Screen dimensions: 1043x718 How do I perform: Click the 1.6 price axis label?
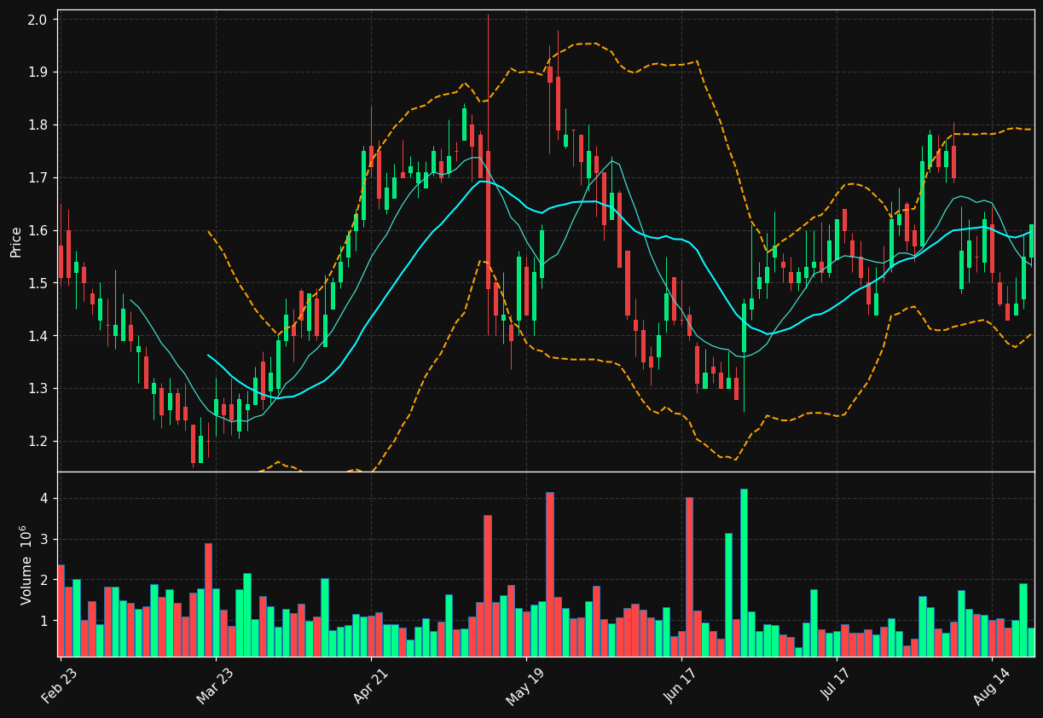pyautogui.click(x=38, y=231)
